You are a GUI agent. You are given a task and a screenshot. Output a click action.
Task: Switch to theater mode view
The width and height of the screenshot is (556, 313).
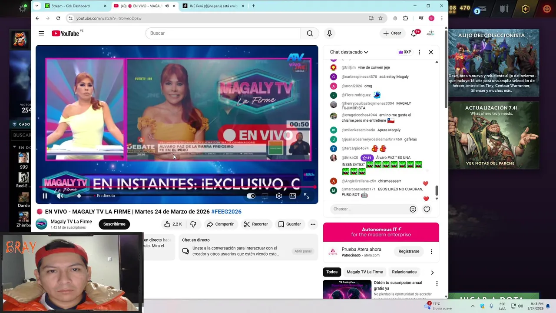click(x=293, y=196)
